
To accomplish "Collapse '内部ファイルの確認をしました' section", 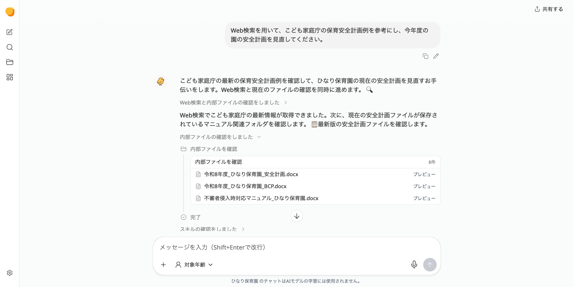I will tap(220, 137).
